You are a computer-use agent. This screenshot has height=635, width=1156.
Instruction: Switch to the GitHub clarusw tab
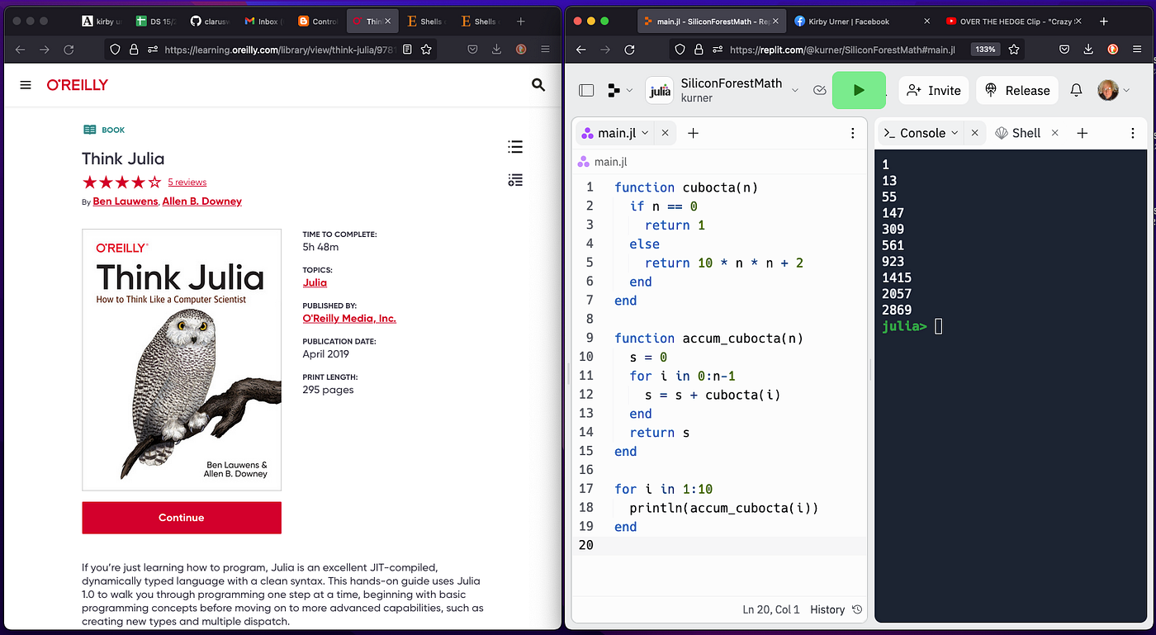[211, 21]
